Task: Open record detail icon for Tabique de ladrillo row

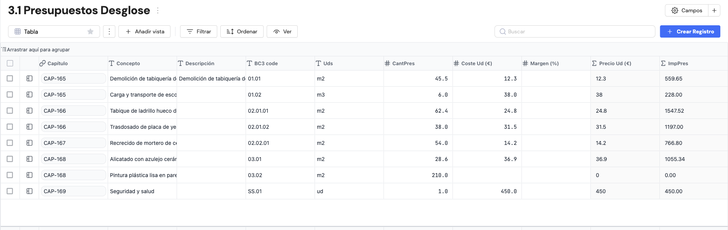Action: point(30,111)
